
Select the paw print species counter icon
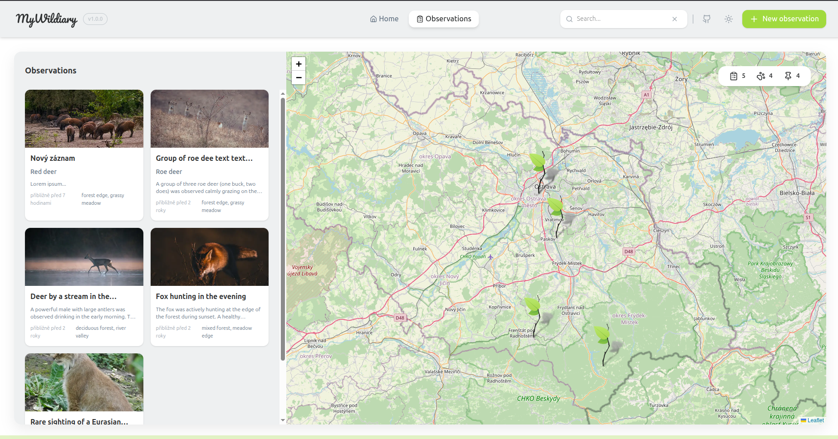[x=761, y=76]
